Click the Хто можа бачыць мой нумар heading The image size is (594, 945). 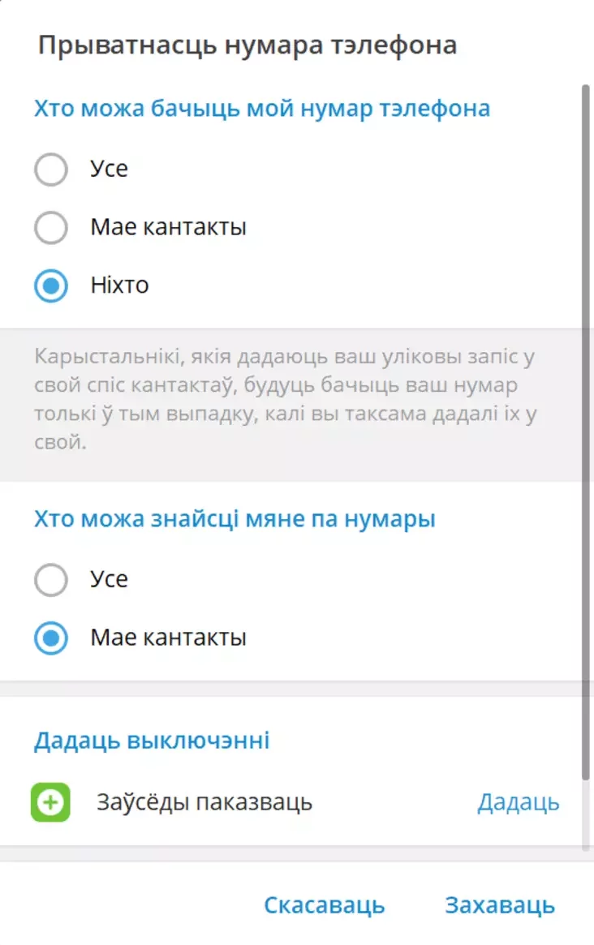262,109
